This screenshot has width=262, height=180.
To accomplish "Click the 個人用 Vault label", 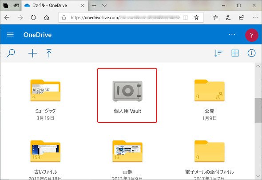I will coord(127,111).
